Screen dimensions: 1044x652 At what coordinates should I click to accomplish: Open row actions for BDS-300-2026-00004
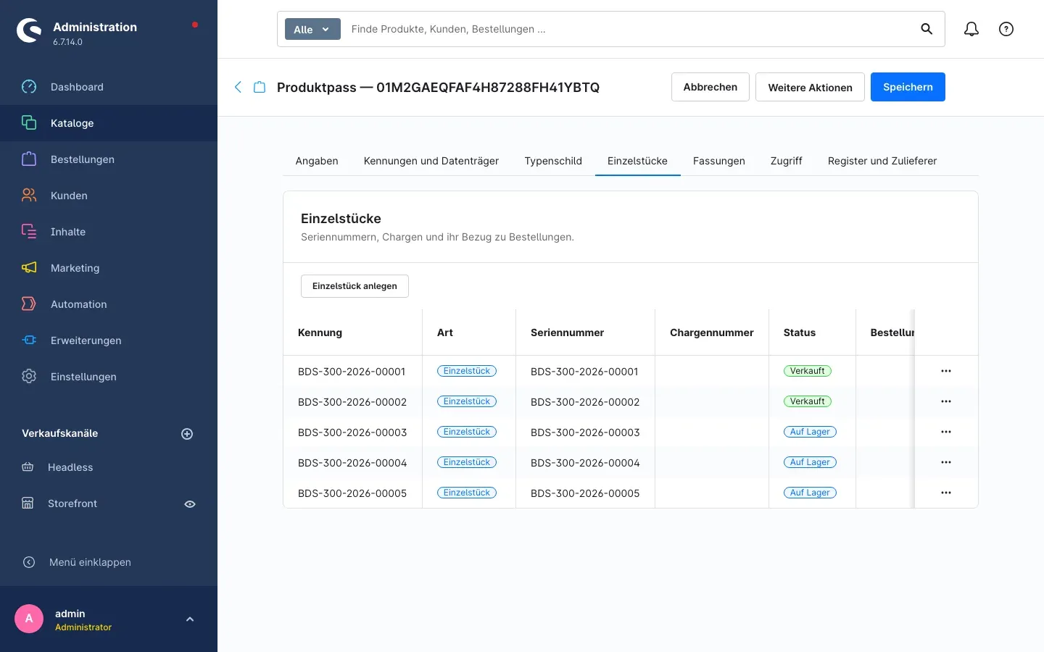coord(946,462)
